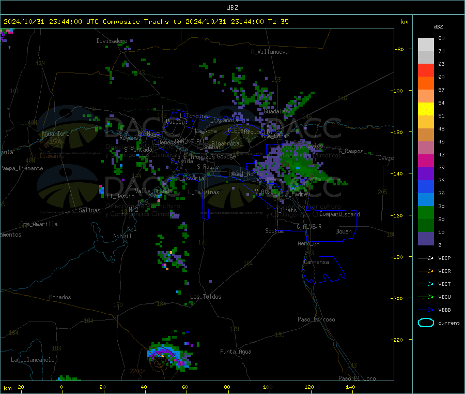Click the cyan 'current' ellipse legend icon
465x394 pixels.
pos(426,323)
